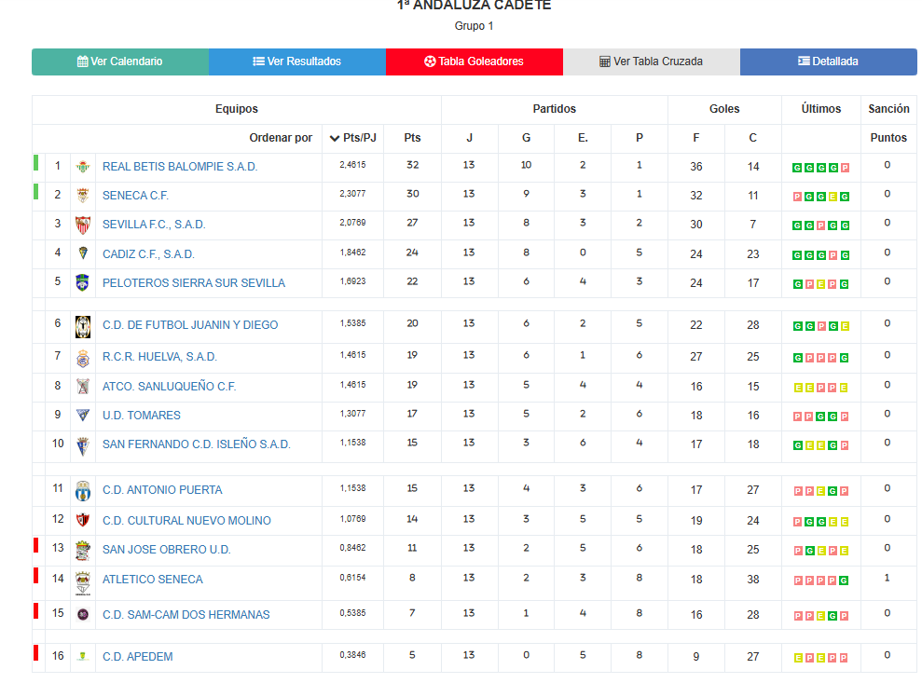Screen dimensions: 922x683
Task: Click the C.D. Antonio Puerta crest
Action: click(83, 491)
